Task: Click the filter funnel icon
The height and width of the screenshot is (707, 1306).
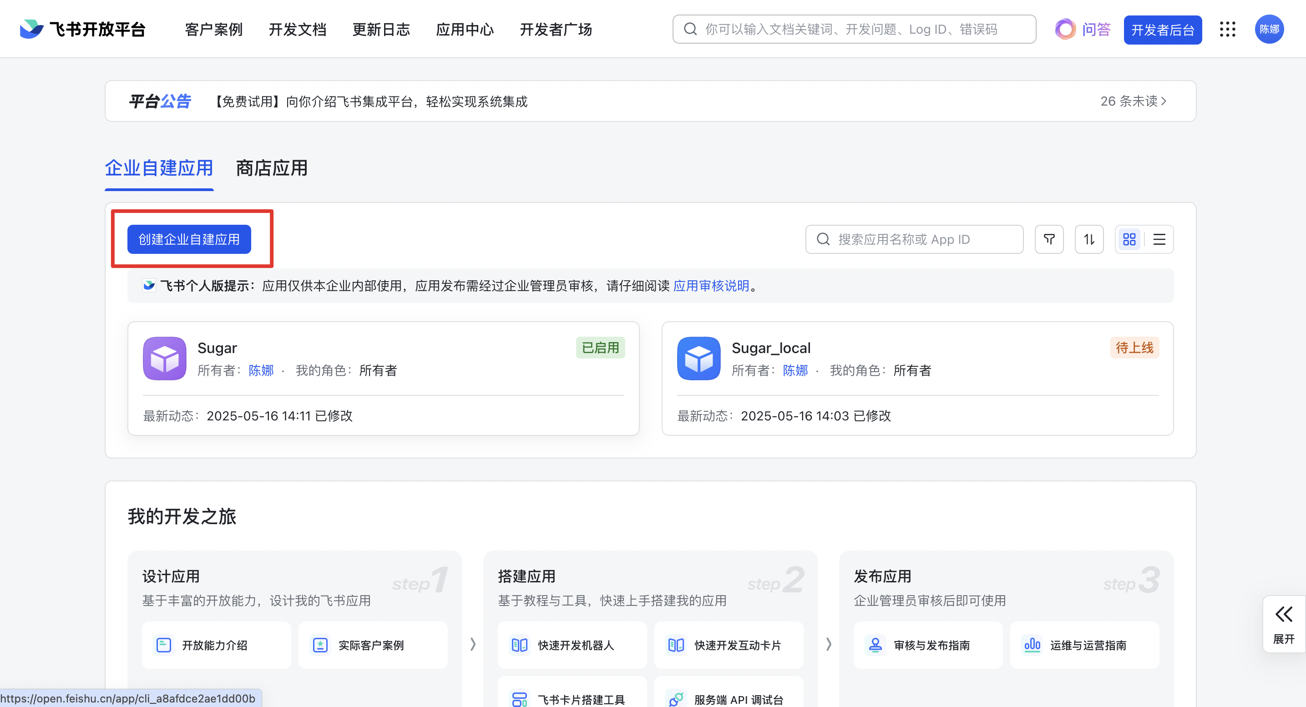Action: pyautogui.click(x=1049, y=239)
